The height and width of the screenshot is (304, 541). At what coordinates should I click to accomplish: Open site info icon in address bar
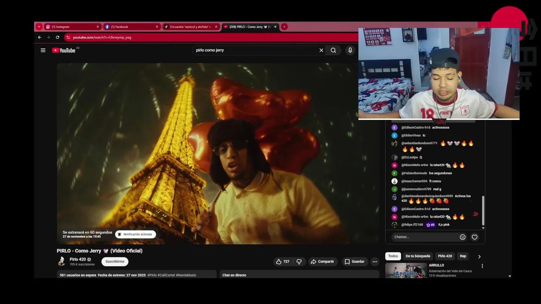point(68,37)
